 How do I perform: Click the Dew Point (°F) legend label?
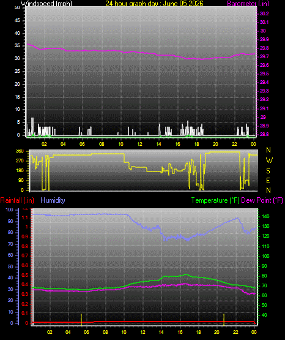[262, 200]
